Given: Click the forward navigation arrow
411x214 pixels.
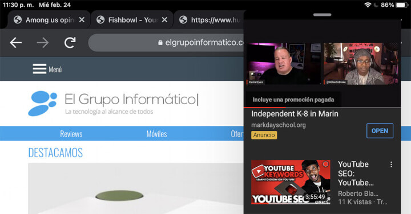Looking at the screenshot, I should (x=42, y=43).
